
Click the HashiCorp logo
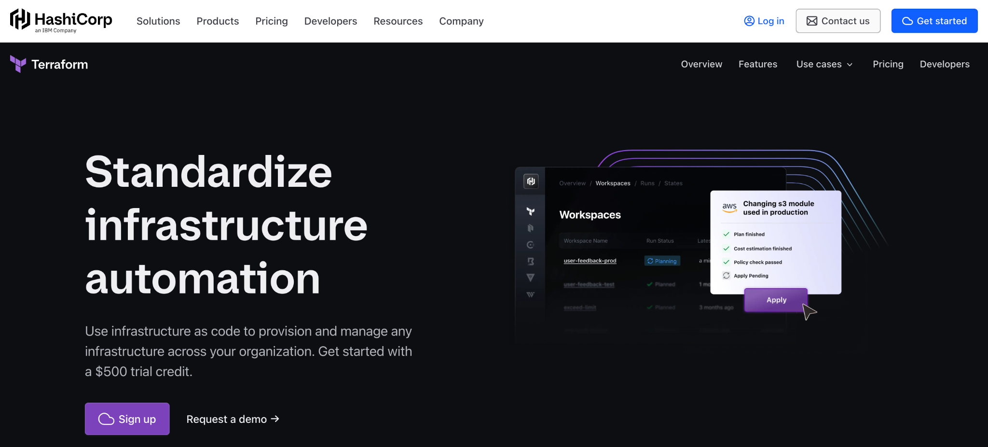click(x=61, y=21)
